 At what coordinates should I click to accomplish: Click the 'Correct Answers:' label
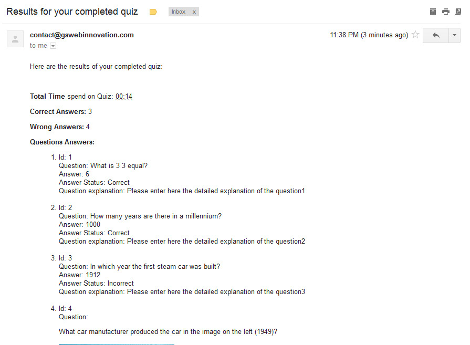point(58,112)
